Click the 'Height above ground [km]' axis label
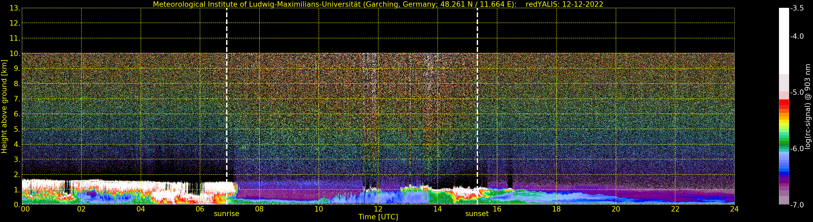Viewport: 813px width, 222px height. click(4, 106)
